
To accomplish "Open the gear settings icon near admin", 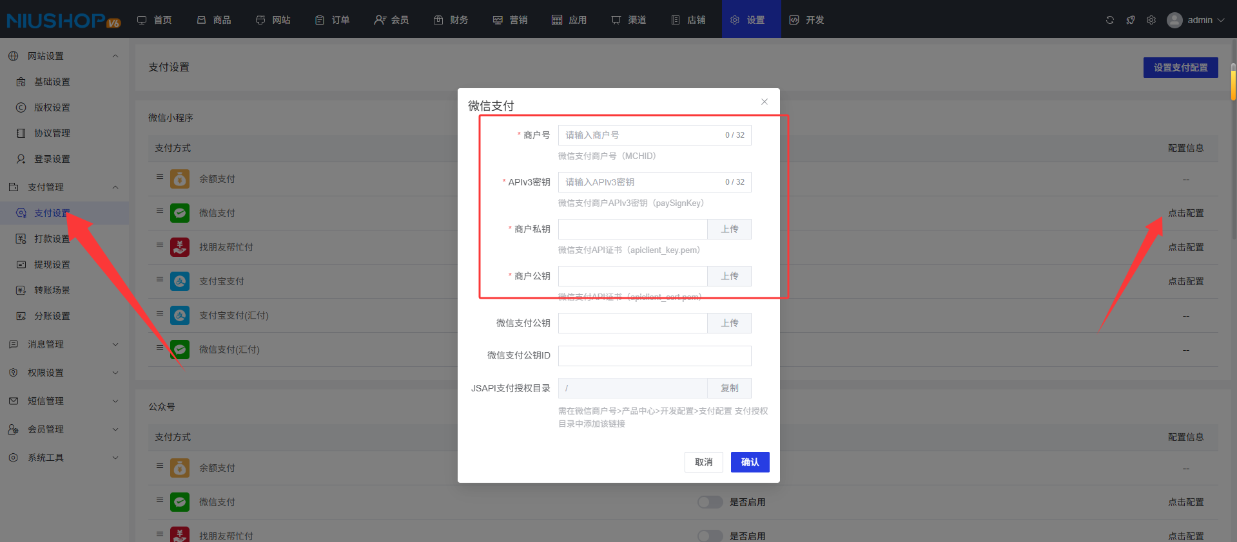I will 1151,20.
